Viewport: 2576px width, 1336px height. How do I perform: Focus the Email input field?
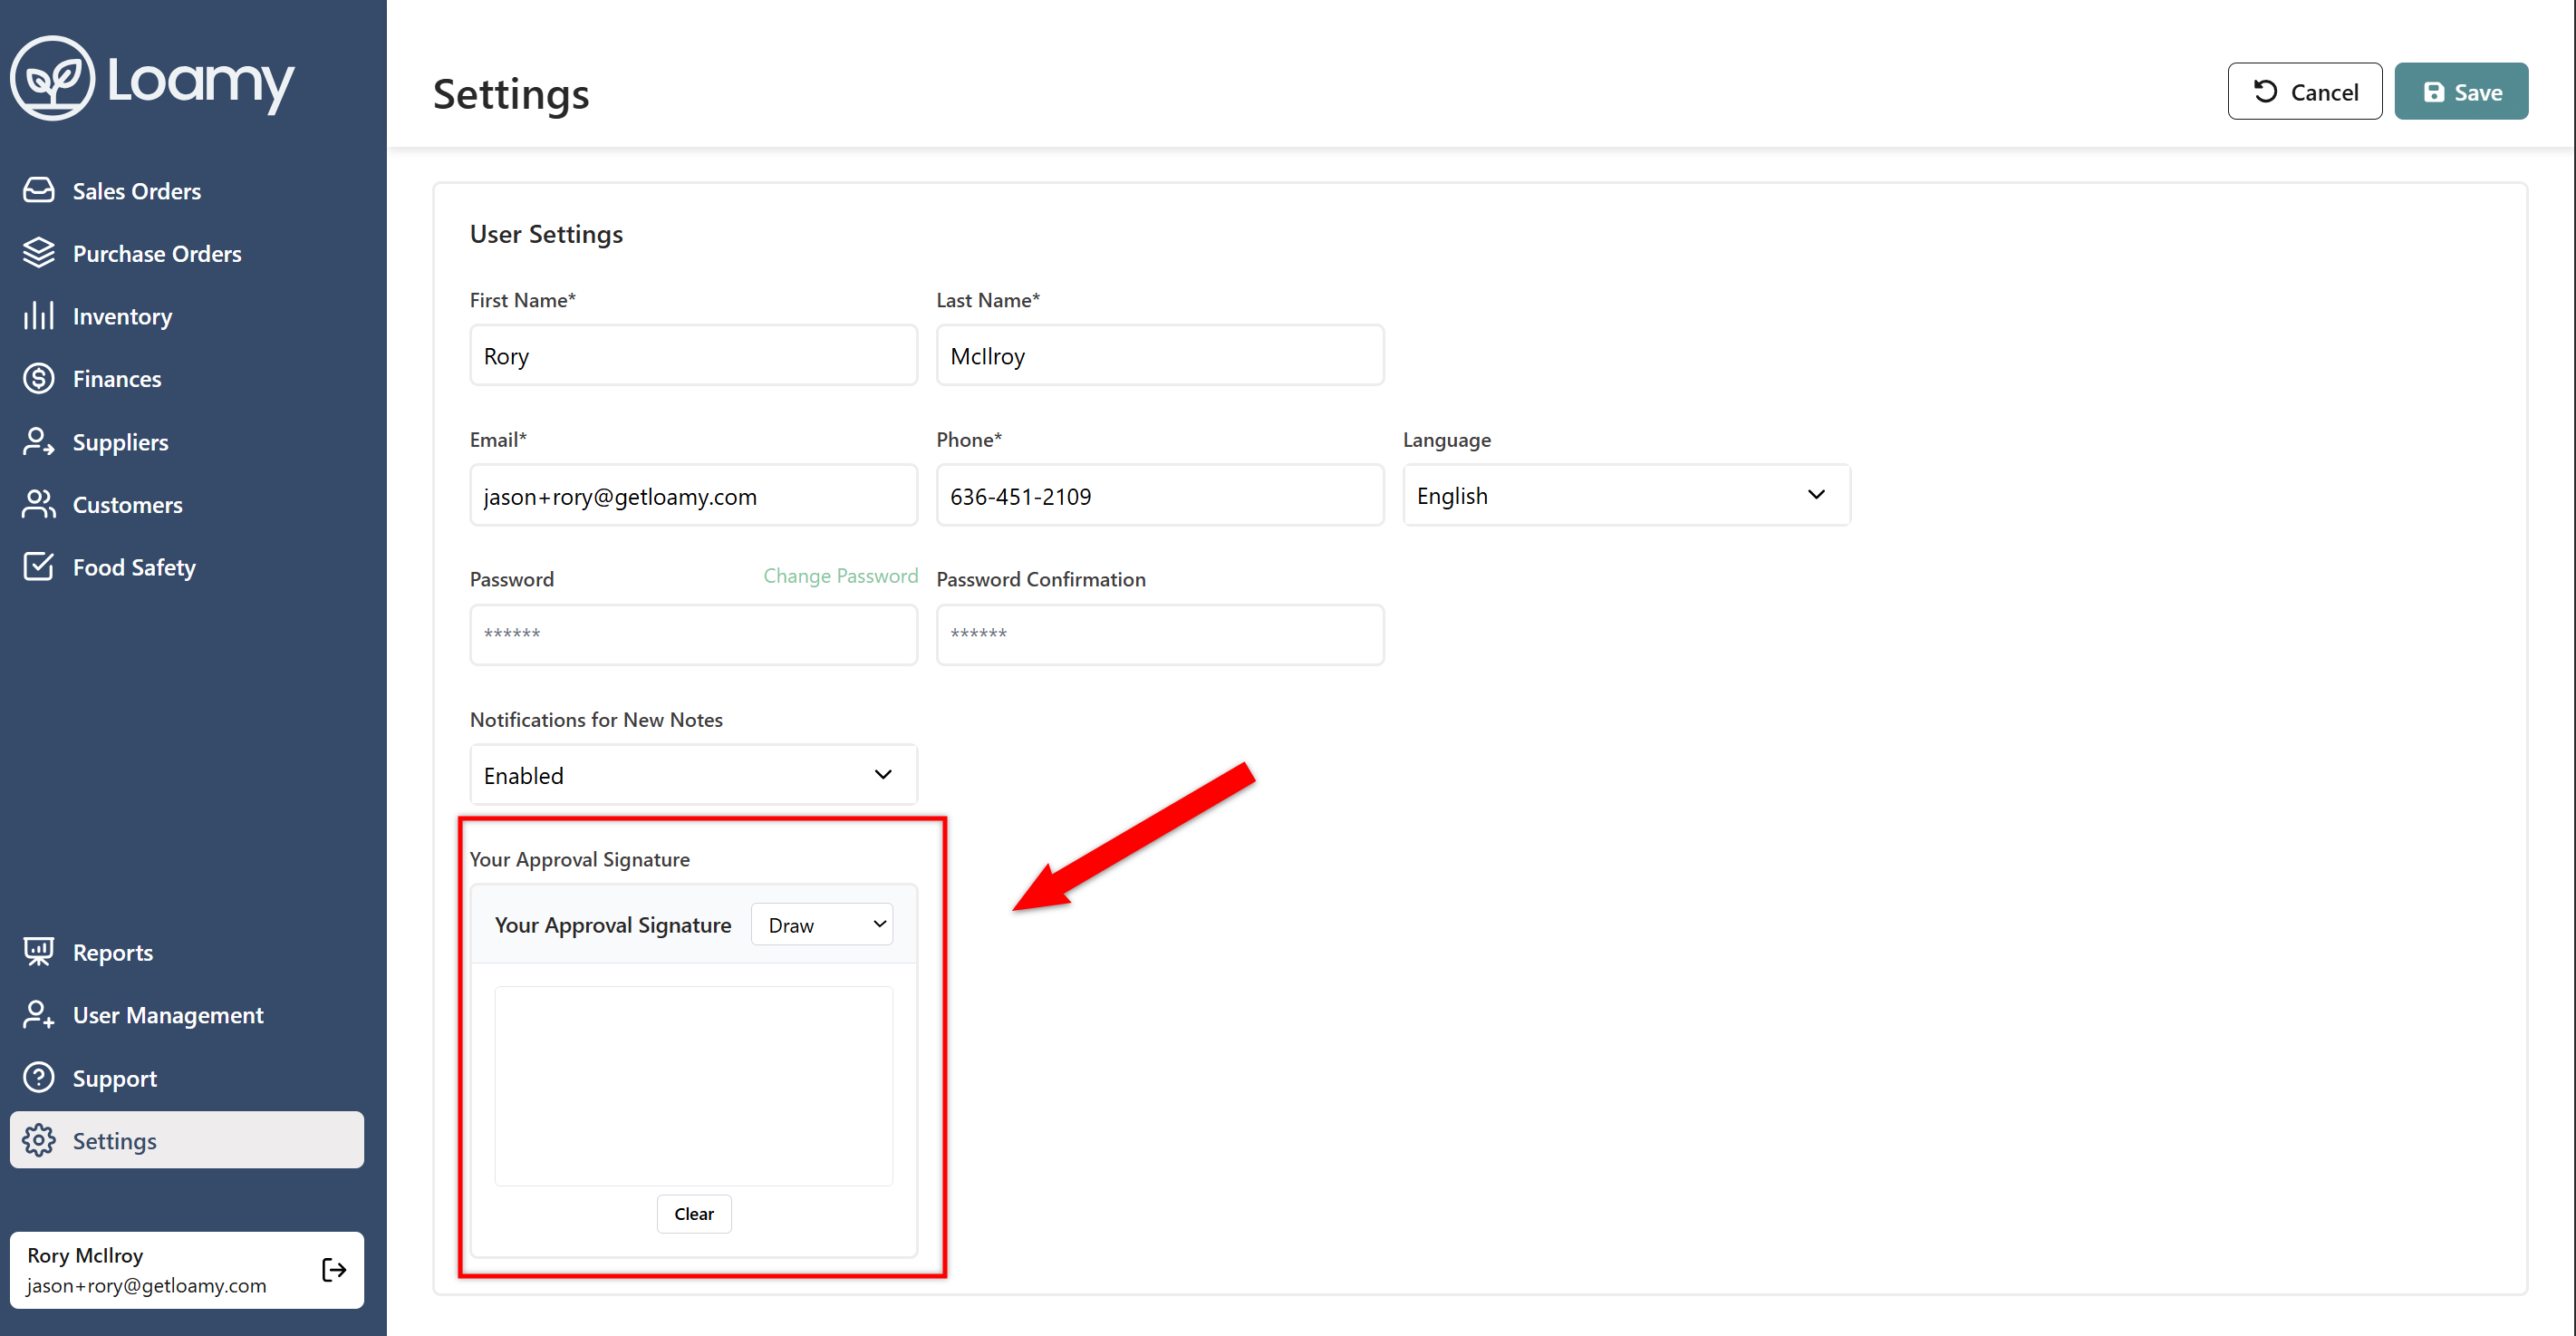point(693,495)
